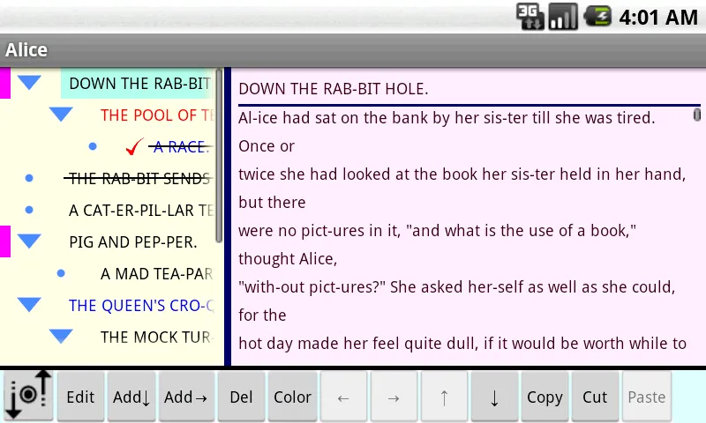Click the Paste button
The width and height of the screenshot is (706, 423).
tap(647, 397)
